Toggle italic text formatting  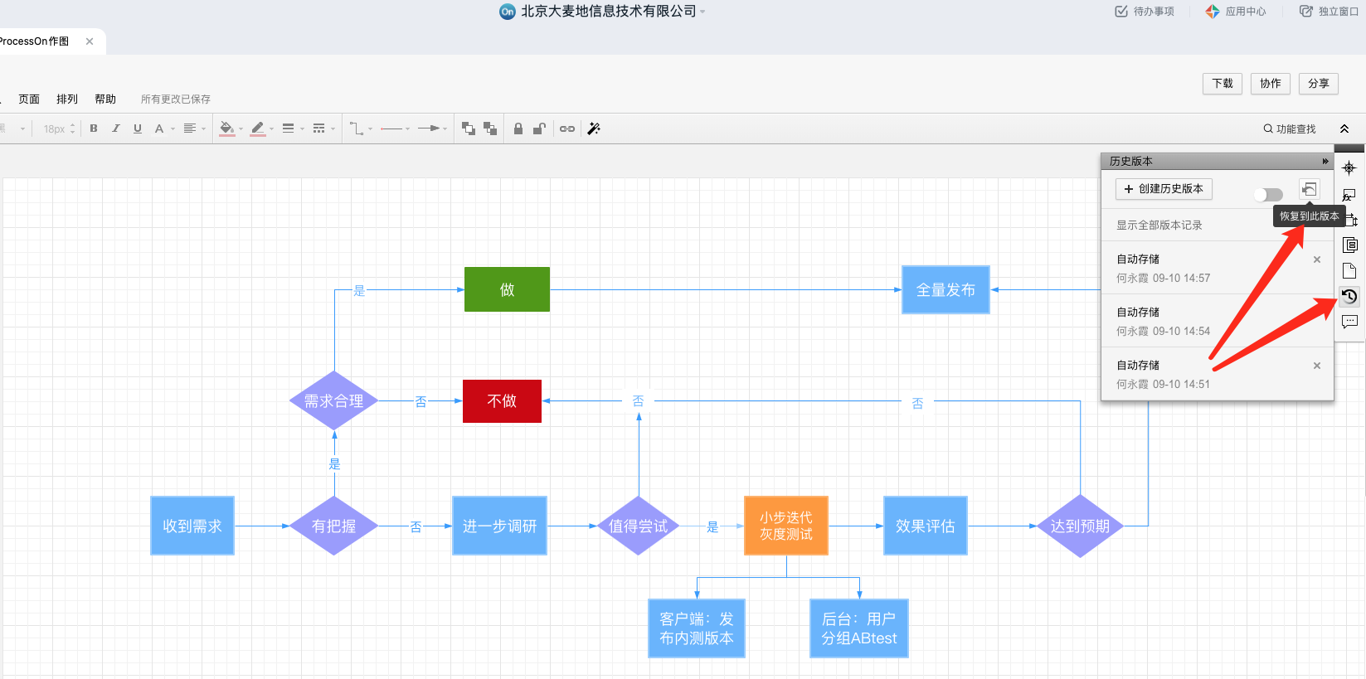(115, 129)
